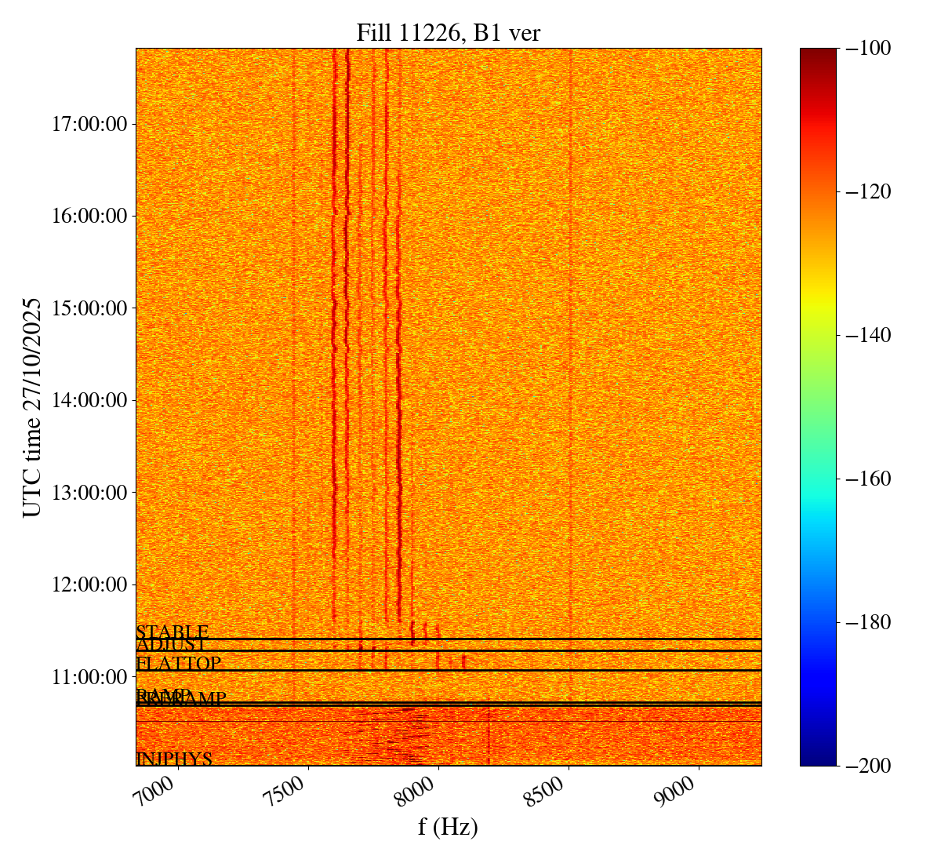Screen dimensions: 941x863
Task: Click the dark blue bottom of colorbar
Action: click(x=818, y=759)
